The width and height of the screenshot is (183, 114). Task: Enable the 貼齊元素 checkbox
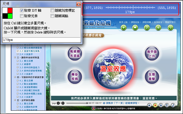22,16
